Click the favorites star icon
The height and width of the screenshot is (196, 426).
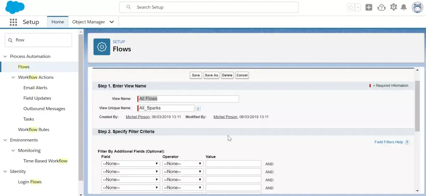[351, 7]
